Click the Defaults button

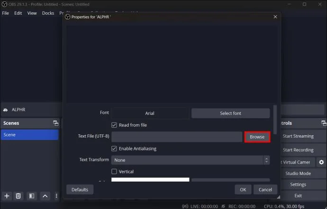click(80, 190)
